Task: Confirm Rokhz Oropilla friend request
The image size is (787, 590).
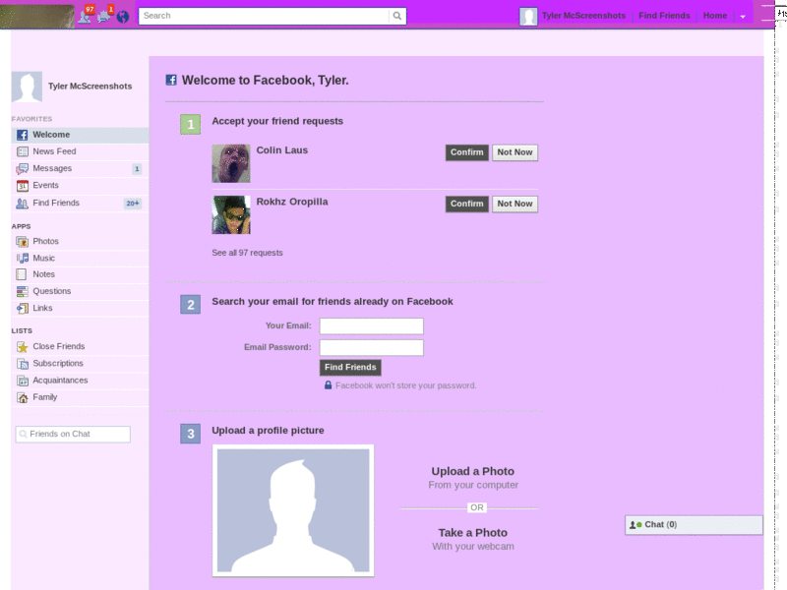Action: pos(466,204)
